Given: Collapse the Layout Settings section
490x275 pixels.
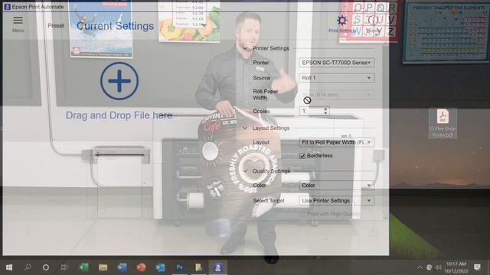Looking at the screenshot, I should pos(245,128).
